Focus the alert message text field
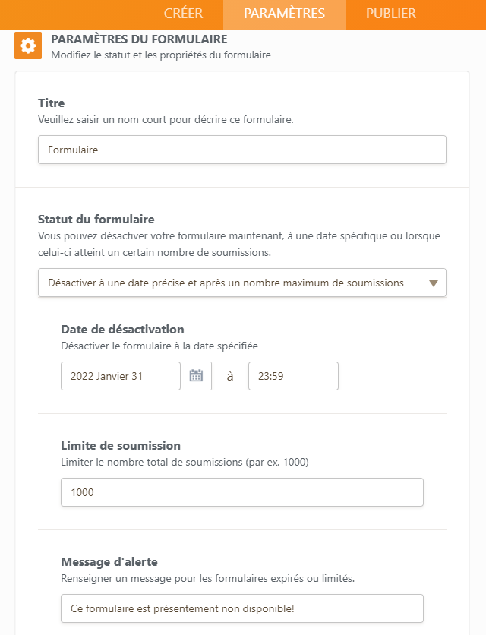This screenshot has width=486, height=635. (x=241, y=608)
